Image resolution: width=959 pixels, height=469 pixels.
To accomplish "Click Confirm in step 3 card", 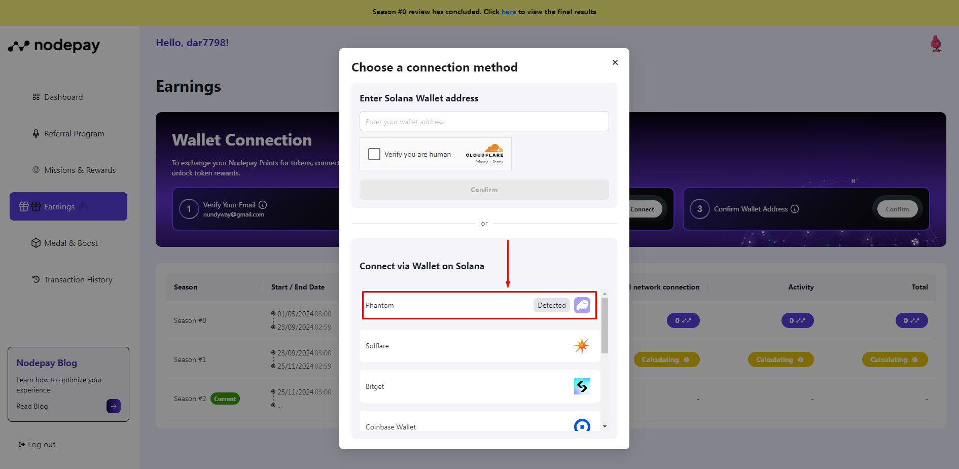I will click(897, 209).
